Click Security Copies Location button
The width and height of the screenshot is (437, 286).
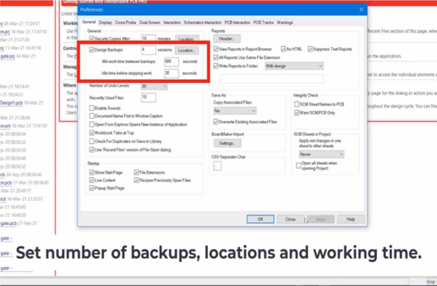click(187, 39)
